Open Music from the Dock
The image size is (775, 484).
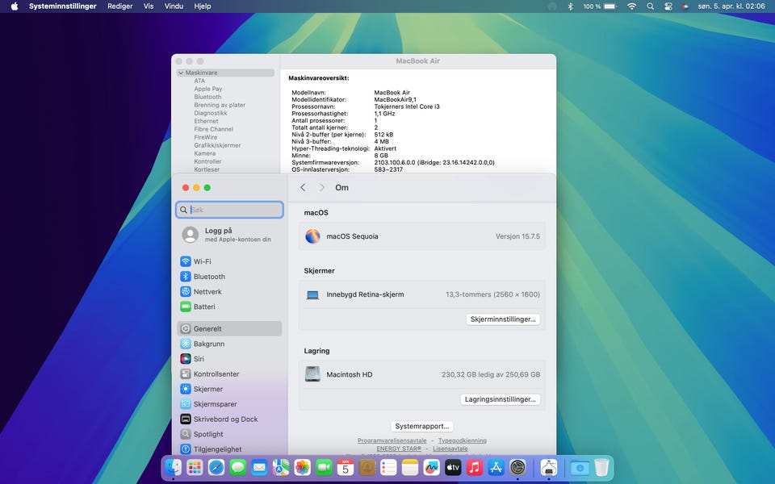tap(475, 467)
